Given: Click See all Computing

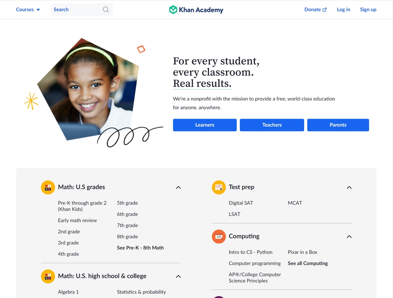Looking at the screenshot, I should pos(308,263).
